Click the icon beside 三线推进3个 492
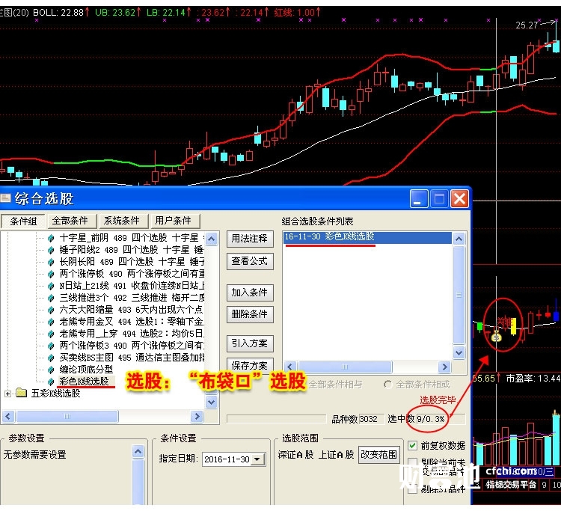 pos(51,298)
